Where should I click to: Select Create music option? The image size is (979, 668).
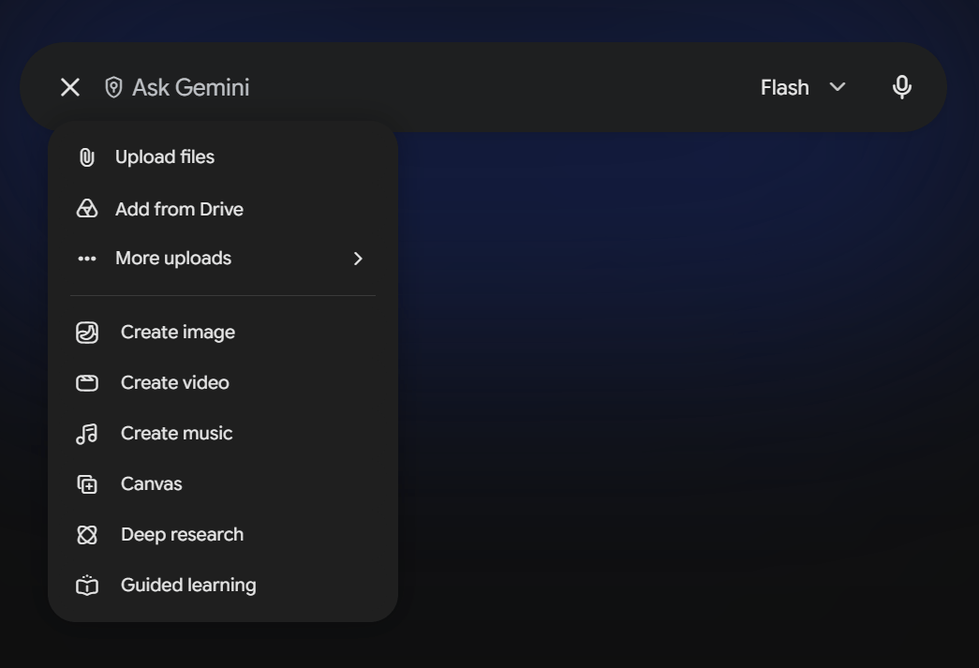pos(223,433)
